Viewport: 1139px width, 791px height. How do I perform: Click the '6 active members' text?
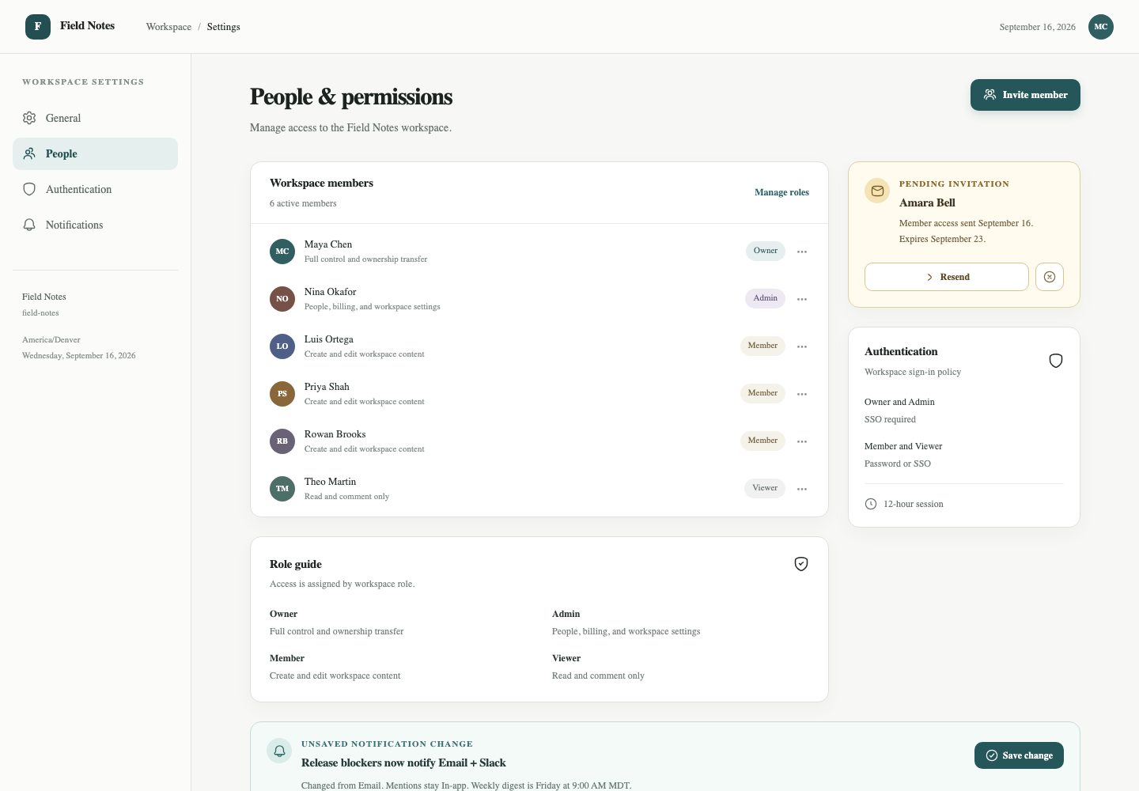(303, 203)
